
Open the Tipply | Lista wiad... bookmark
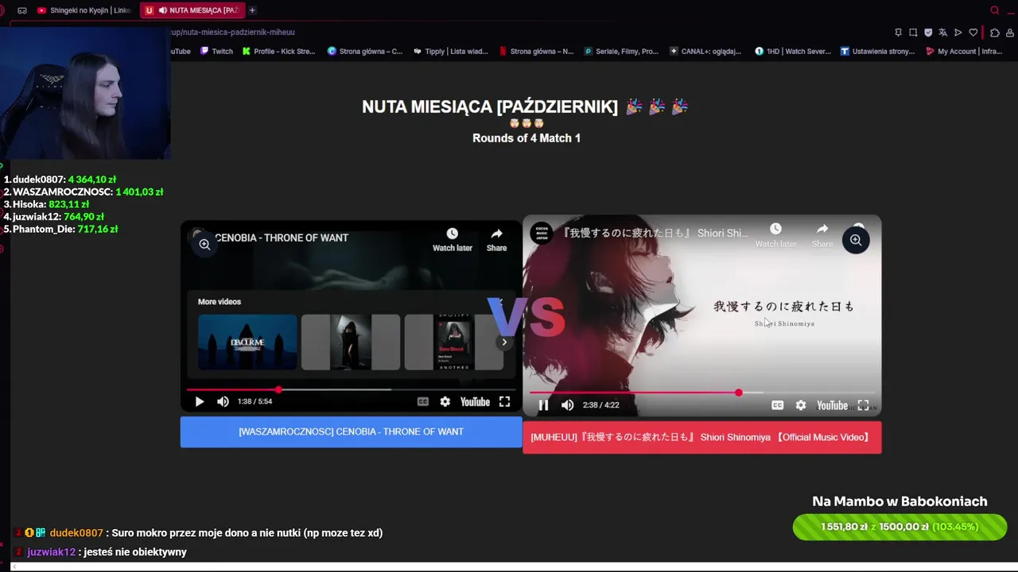coord(450,51)
